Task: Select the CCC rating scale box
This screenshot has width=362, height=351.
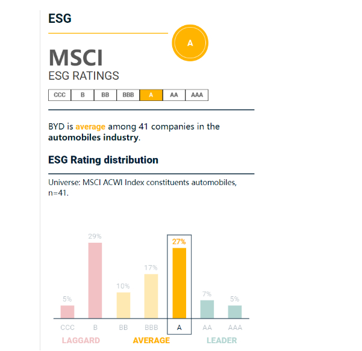Action: point(60,95)
